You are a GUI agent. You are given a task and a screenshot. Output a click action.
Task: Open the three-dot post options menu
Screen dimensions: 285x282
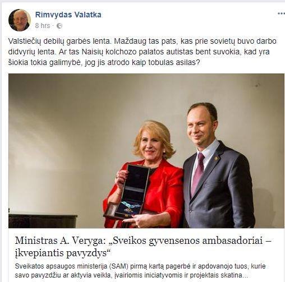[281, 13]
